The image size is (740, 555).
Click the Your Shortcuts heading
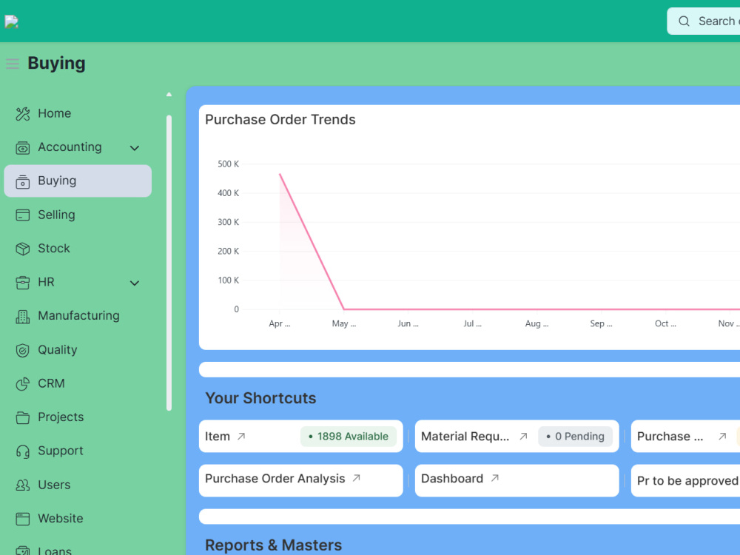[x=260, y=398]
